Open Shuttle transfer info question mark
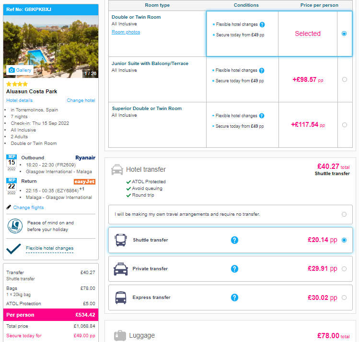This screenshot has height=342, width=359. coord(234,240)
